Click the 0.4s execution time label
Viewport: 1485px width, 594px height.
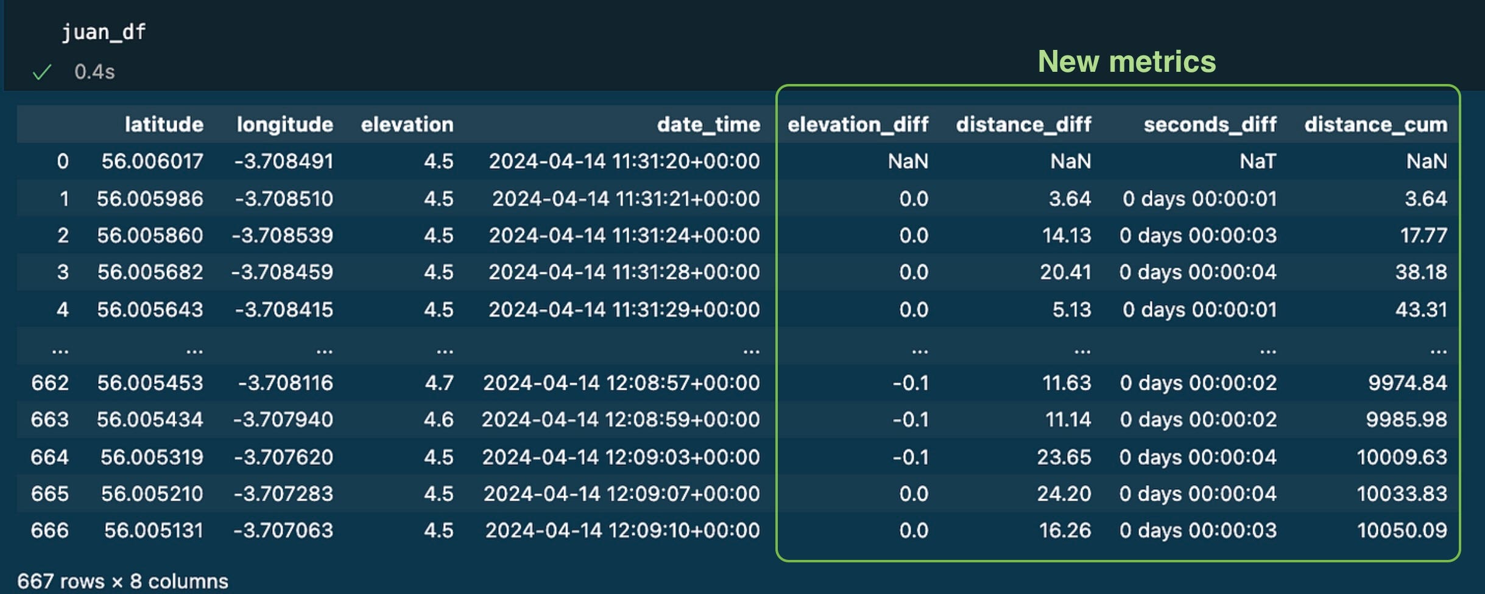[x=94, y=72]
